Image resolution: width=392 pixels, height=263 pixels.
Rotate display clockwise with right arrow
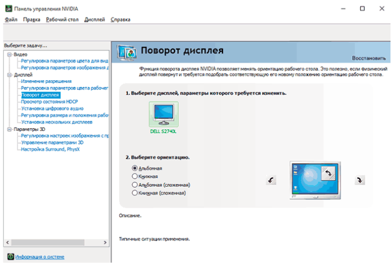[x=360, y=180]
